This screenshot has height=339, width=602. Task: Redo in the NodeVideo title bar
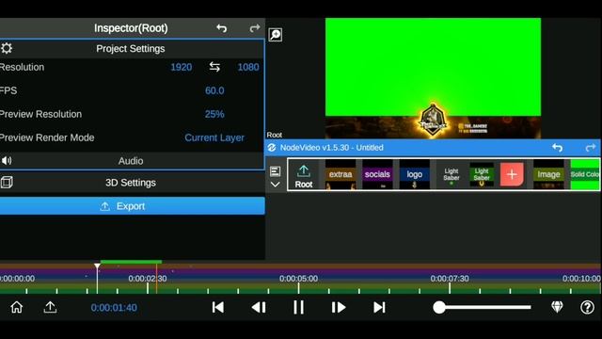(591, 148)
